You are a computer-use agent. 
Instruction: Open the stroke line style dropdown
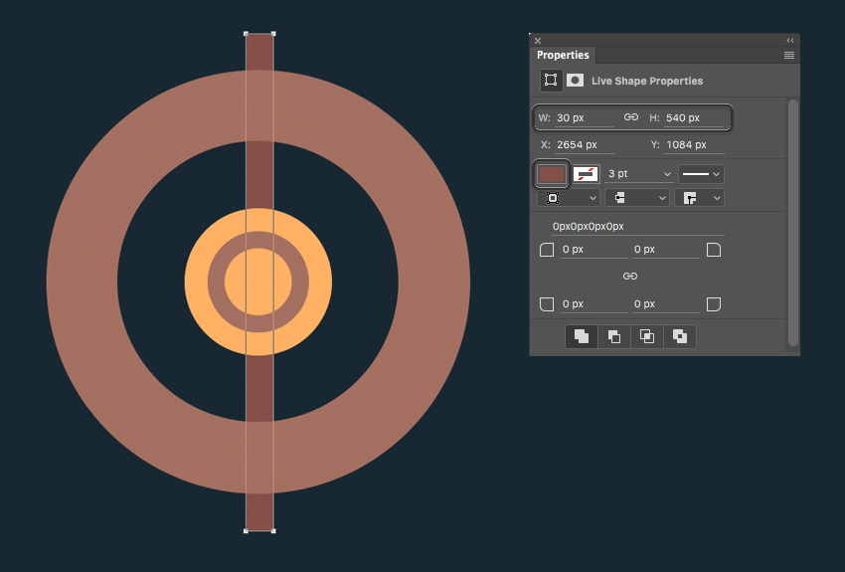point(701,174)
